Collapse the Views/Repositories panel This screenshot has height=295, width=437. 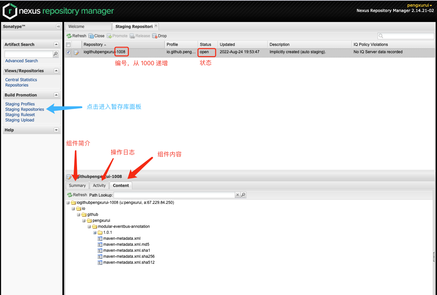pyautogui.click(x=56, y=71)
